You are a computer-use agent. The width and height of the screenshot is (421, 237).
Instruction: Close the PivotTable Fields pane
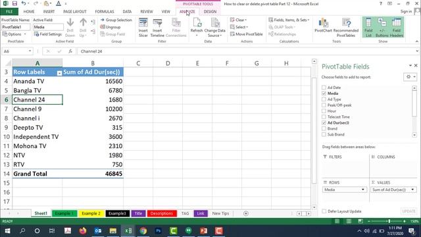pyautogui.click(x=416, y=65)
